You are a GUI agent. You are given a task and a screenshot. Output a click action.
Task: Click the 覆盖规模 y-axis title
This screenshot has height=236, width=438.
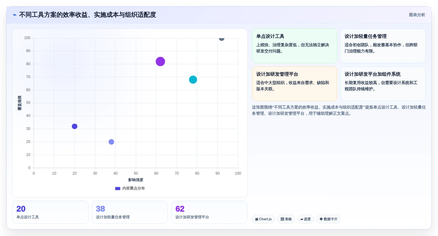(20, 103)
